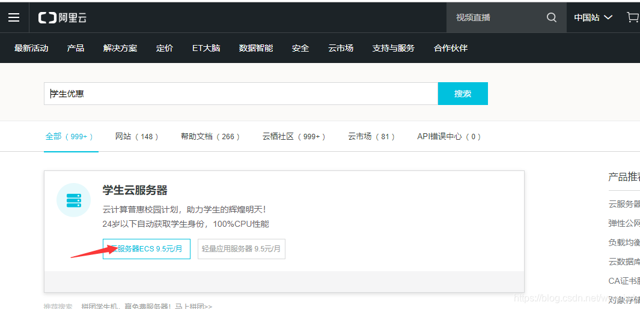Open 合作伙伴 menu
This screenshot has width=640, height=309.
coord(451,48)
